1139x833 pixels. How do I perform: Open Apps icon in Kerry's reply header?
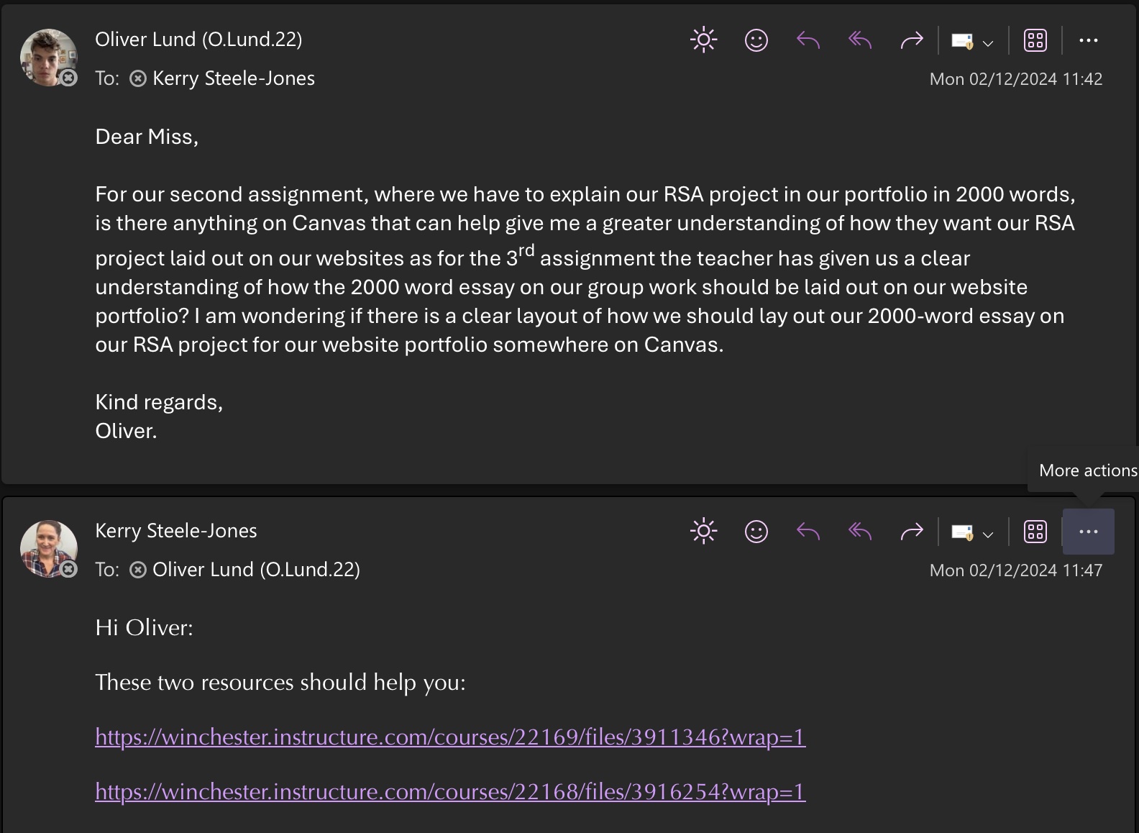1035,532
